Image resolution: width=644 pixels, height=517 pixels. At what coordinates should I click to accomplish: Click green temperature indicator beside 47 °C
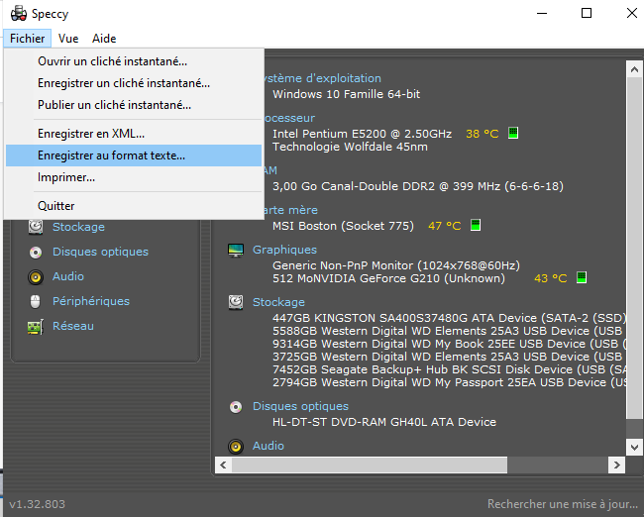(x=476, y=225)
